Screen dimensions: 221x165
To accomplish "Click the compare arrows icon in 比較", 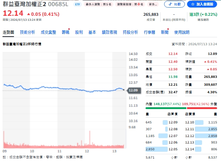I will pyautogui.click(x=170, y=4).
